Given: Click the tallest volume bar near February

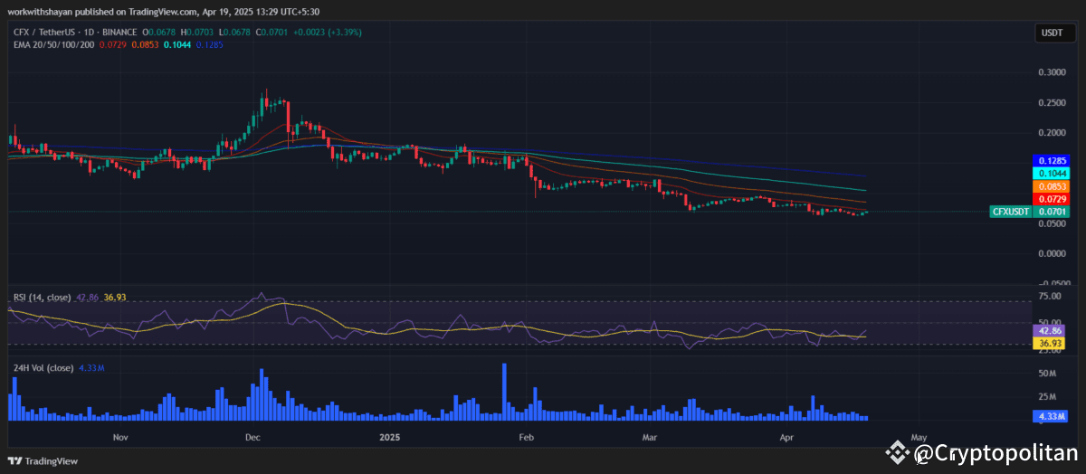Looking at the screenshot, I should click(x=504, y=392).
